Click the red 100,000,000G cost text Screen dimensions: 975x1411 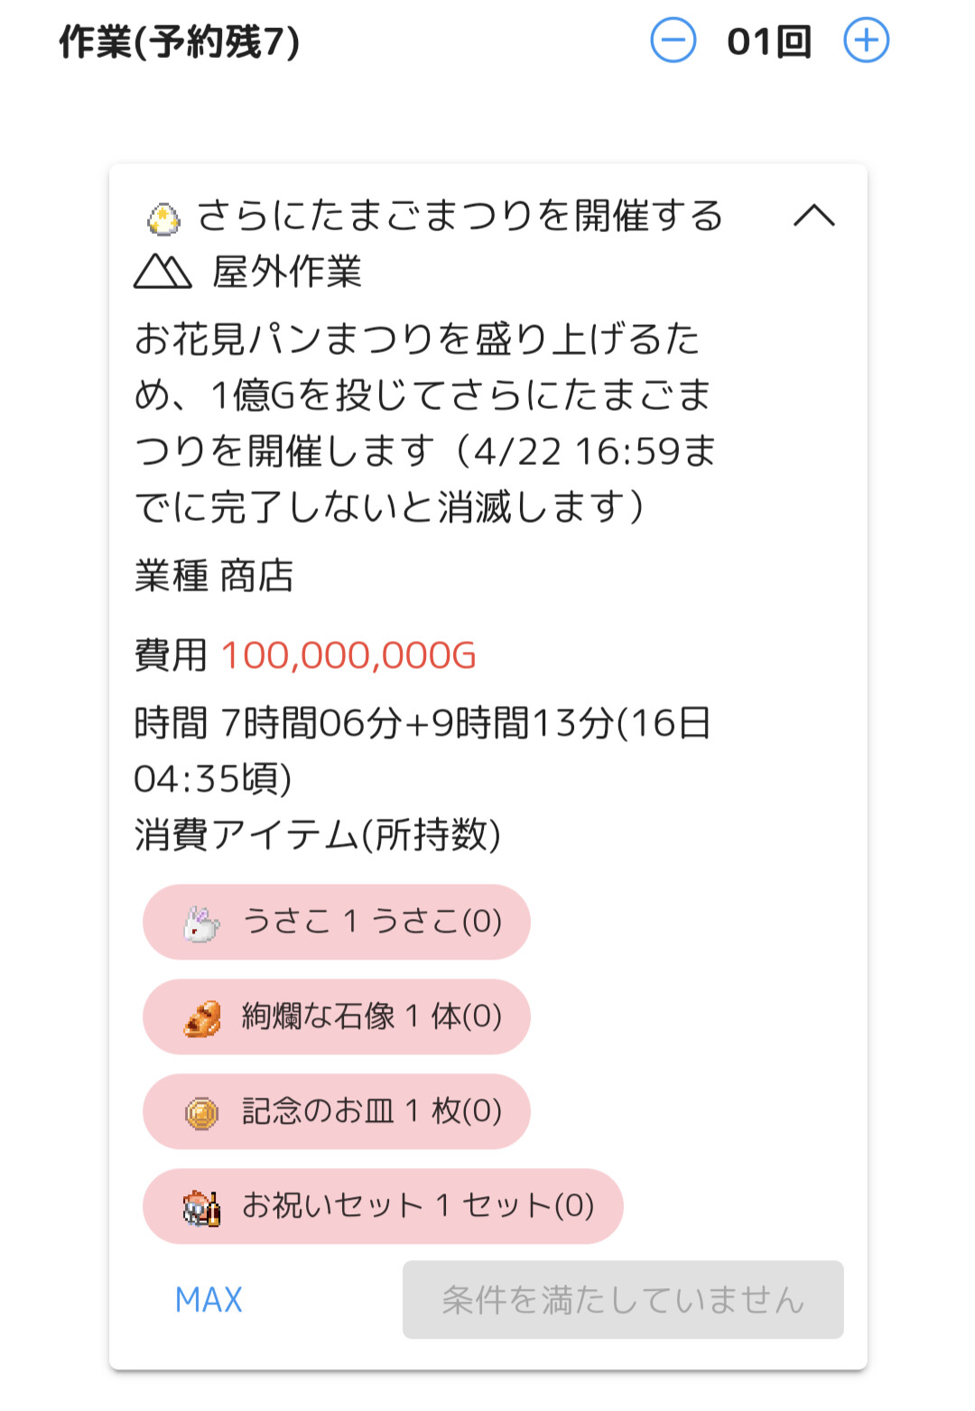pos(348,655)
